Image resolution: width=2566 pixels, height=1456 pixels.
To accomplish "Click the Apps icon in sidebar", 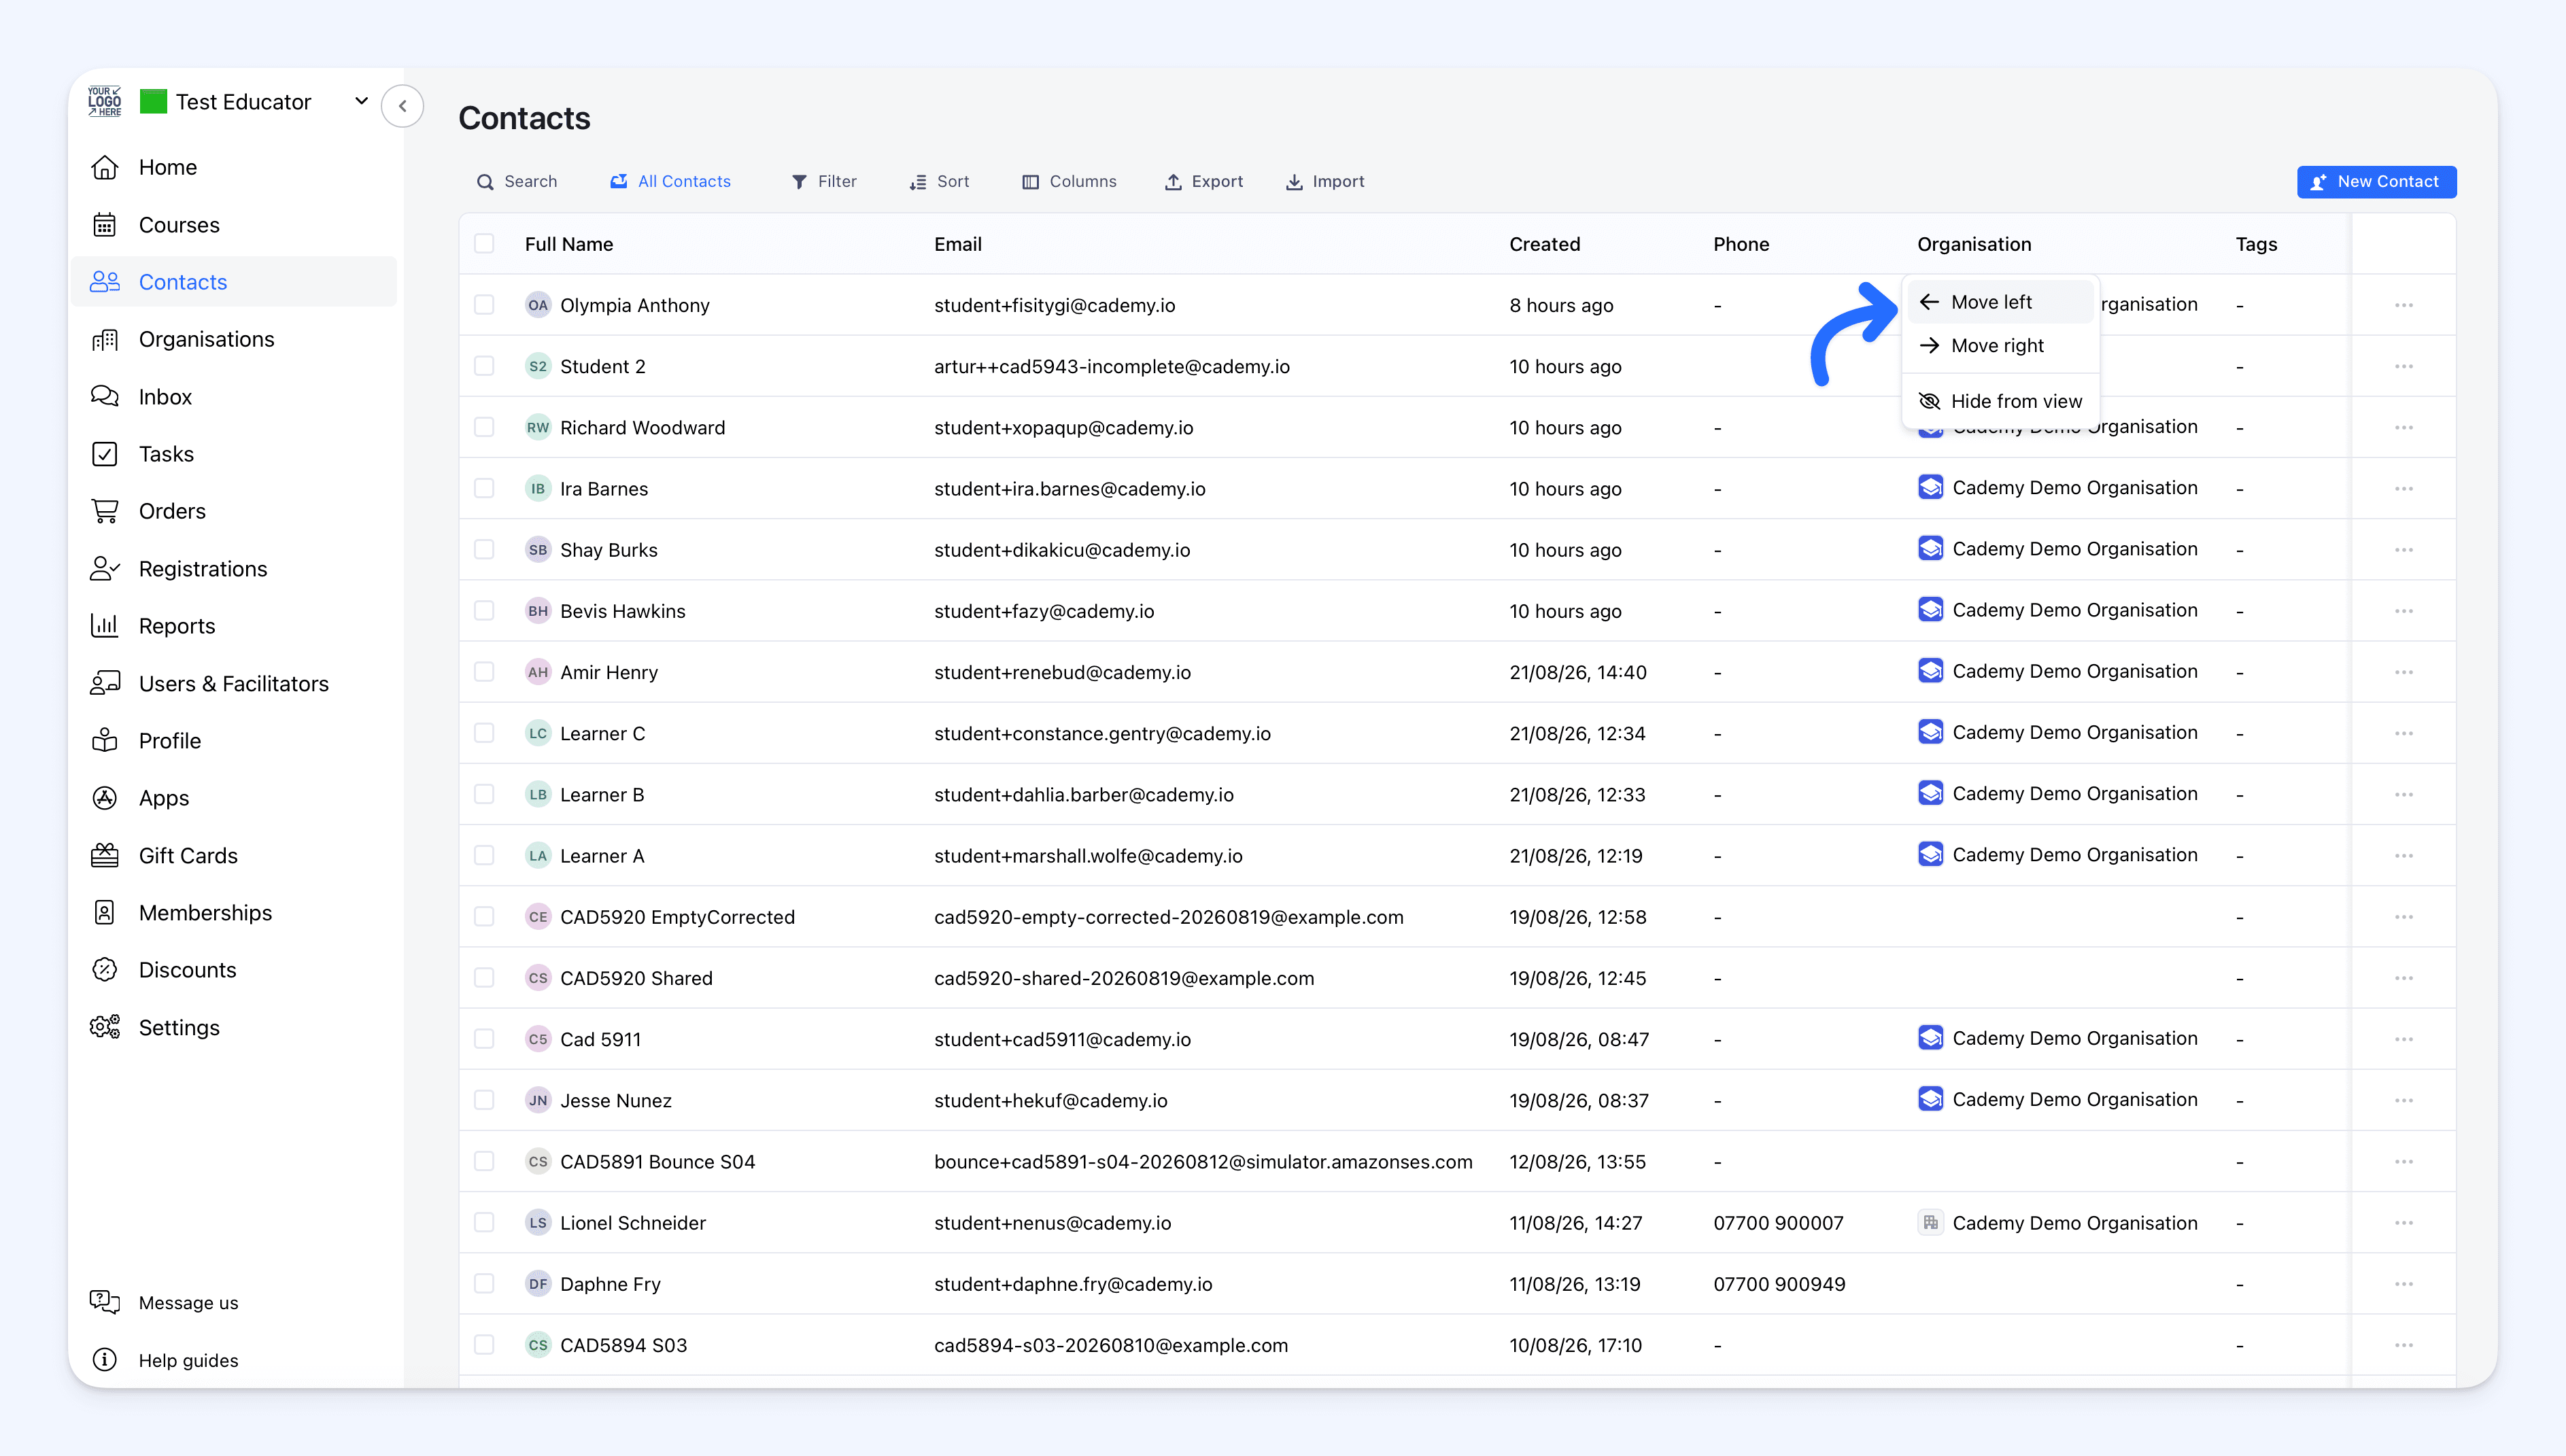I will [105, 798].
